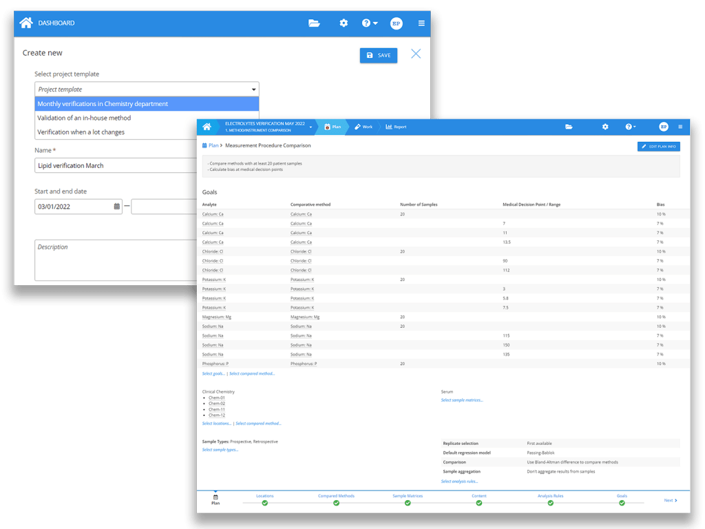Image resolution: width=705 pixels, height=529 pixels.
Task: Open the Dashboard home icon
Action: (x=25, y=23)
